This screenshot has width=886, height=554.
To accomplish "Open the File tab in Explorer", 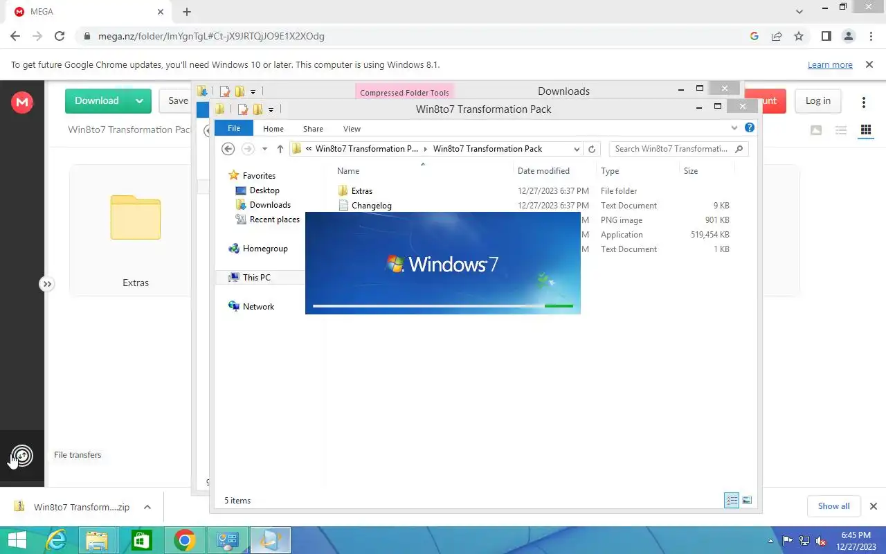I will pyautogui.click(x=234, y=128).
